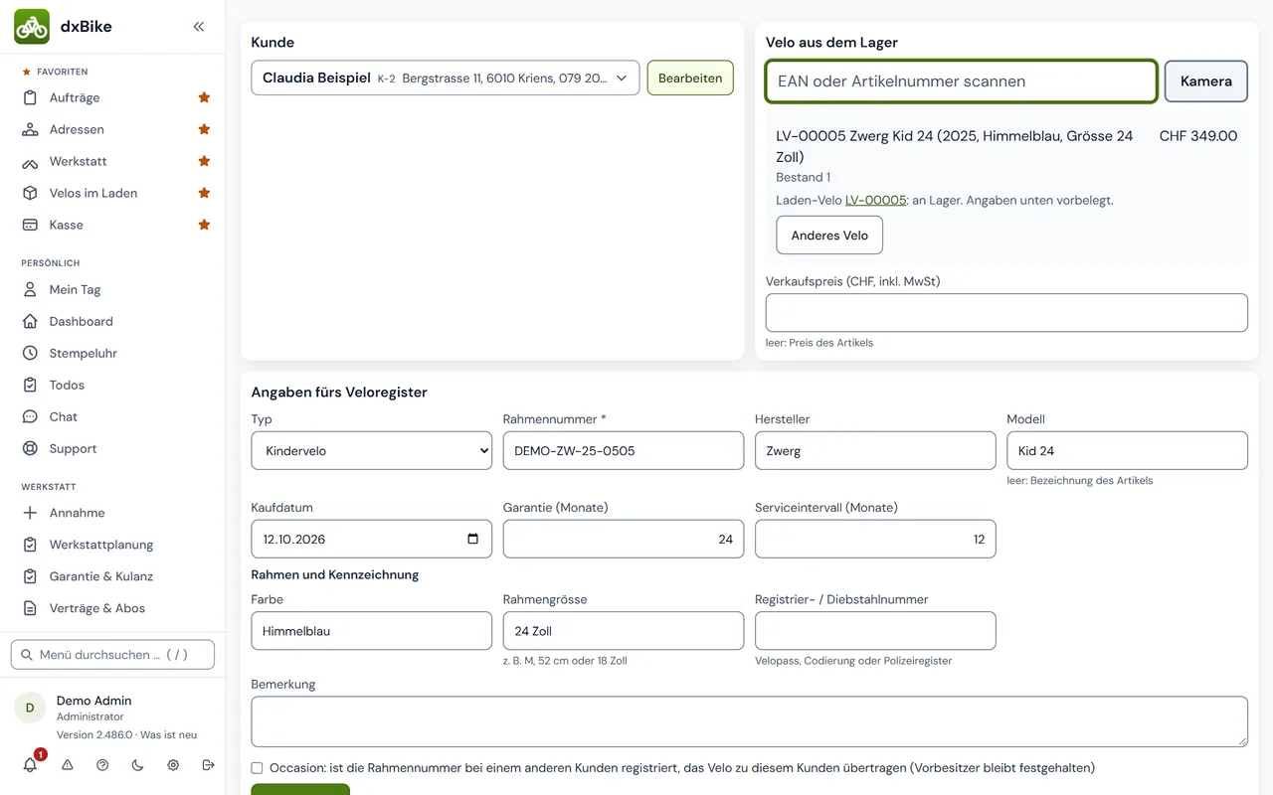Image resolution: width=1273 pixels, height=795 pixels.
Task: Enable the Occasion checkbox
Action: coord(257,768)
